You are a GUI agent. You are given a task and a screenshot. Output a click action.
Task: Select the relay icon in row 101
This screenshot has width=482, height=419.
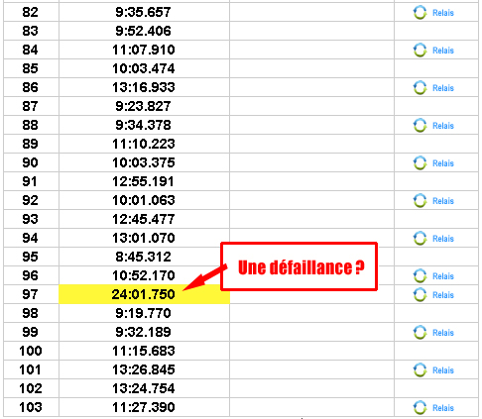tap(420, 370)
